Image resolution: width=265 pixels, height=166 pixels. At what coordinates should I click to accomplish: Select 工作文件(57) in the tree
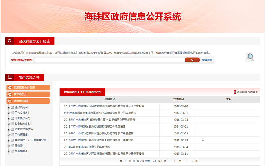pos(23,113)
